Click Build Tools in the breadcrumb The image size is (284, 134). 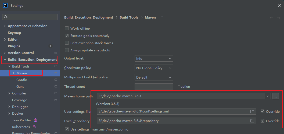point(129,17)
